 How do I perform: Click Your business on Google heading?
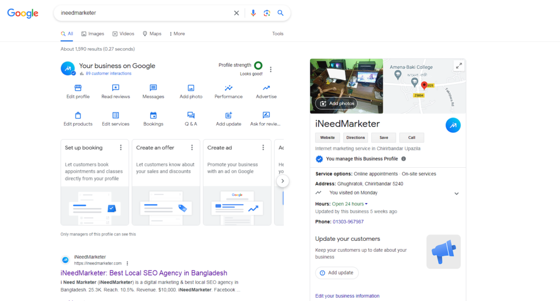(x=117, y=66)
